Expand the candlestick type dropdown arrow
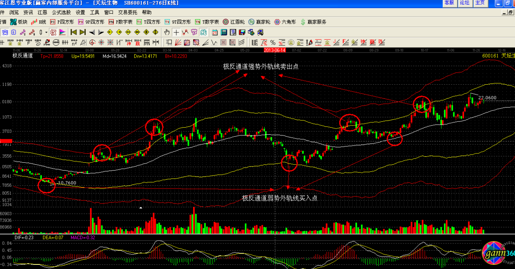The image size is (515, 269). pyautogui.click(x=46, y=32)
